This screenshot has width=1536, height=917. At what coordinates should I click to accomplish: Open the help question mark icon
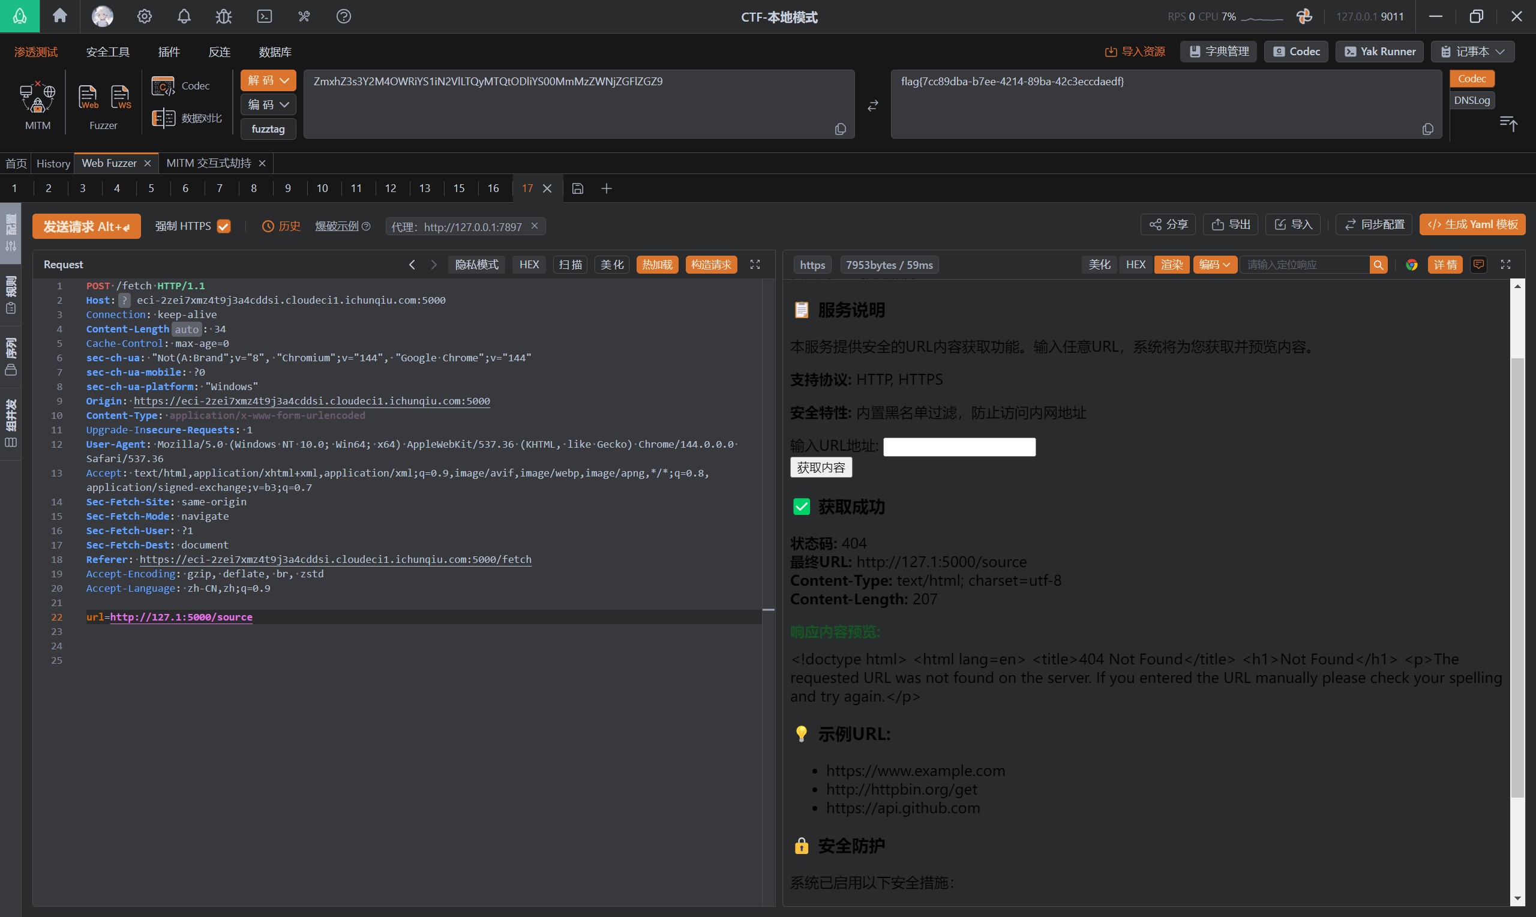tap(343, 16)
